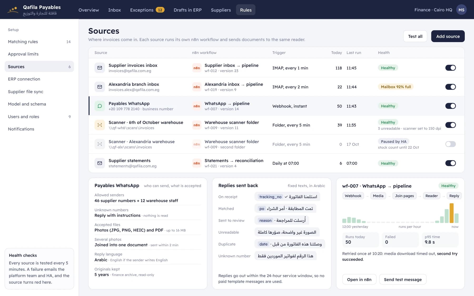Open Matching rules in the sidebar
Viewport: 474px width, 296px height.
[x=39, y=42]
